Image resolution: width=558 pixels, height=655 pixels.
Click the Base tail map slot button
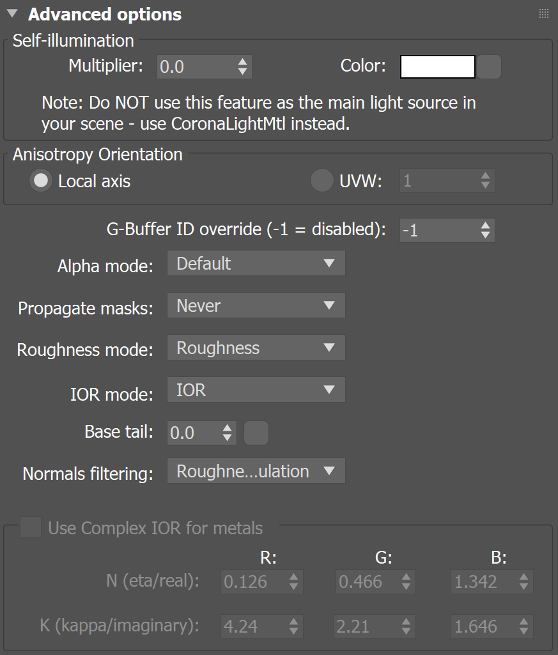[x=256, y=433]
